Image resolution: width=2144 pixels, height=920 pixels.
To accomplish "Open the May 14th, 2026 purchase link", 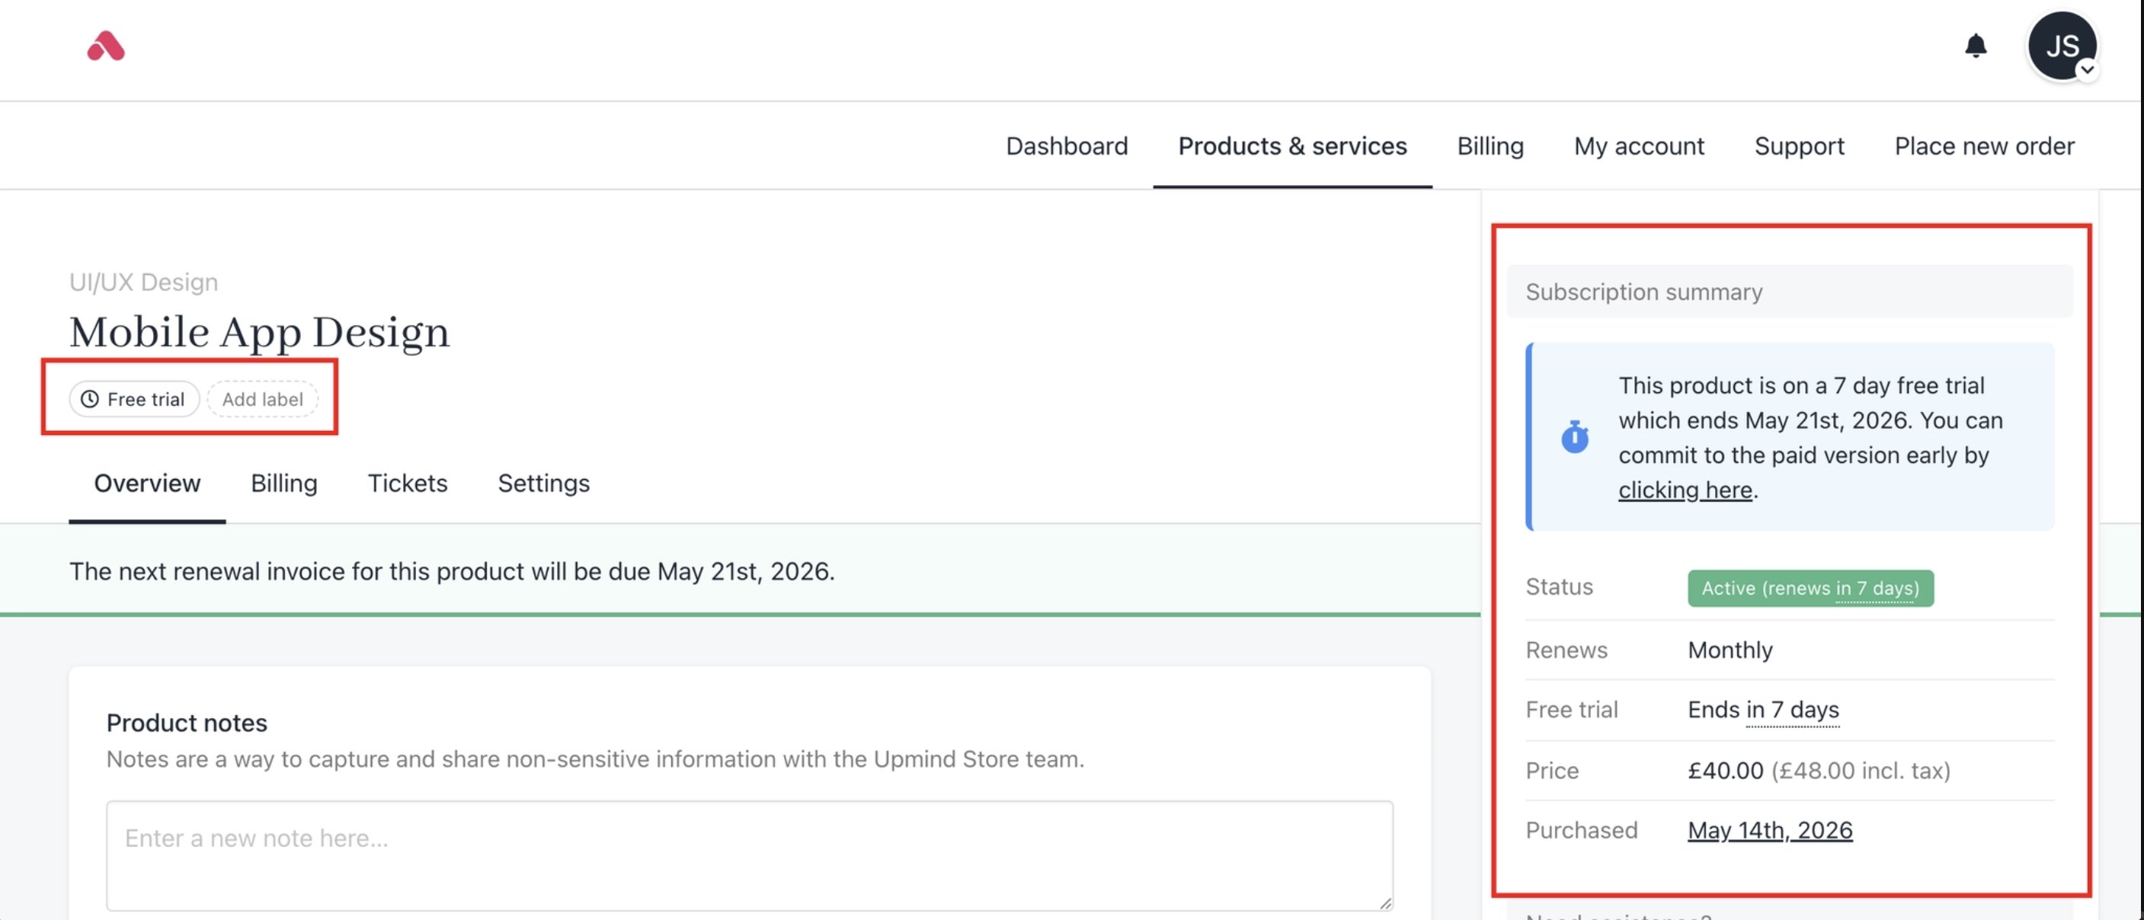I will (1769, 830).
